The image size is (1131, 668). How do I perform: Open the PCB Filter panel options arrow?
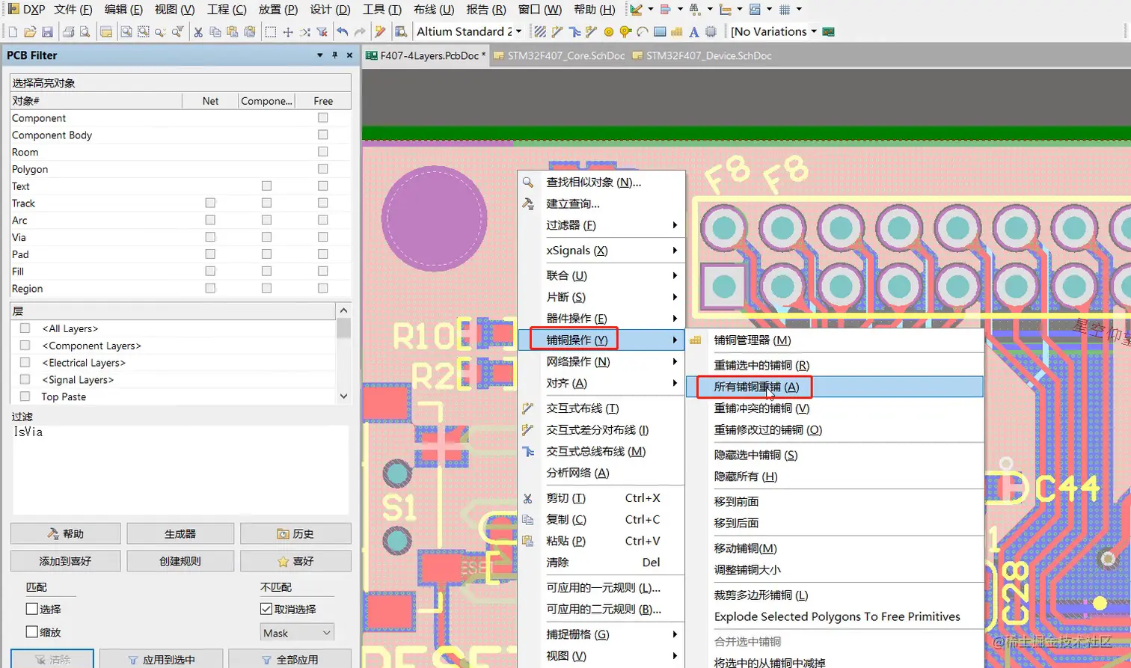coord(320,55)
